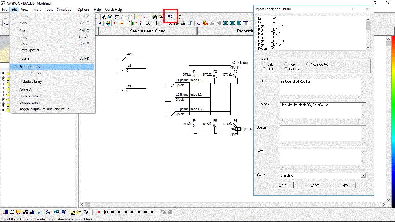
Task: Select Unique Labels in Edit menu
Action: tap(52, 103)
